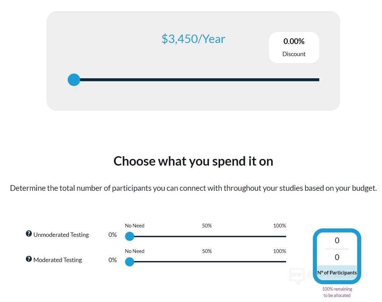Click the lower participant count number
Viewport: 382px width, 302px height.
click(x=337, y=257)
